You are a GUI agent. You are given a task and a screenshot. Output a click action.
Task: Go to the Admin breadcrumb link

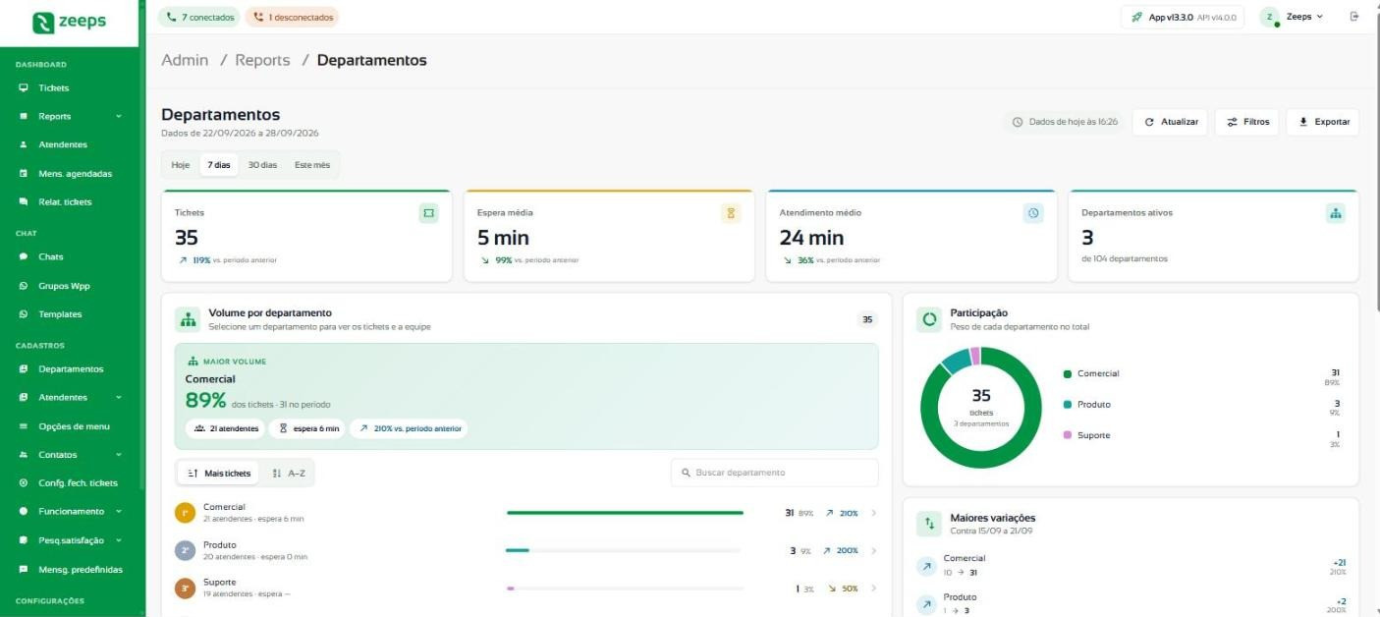(185, 60)
